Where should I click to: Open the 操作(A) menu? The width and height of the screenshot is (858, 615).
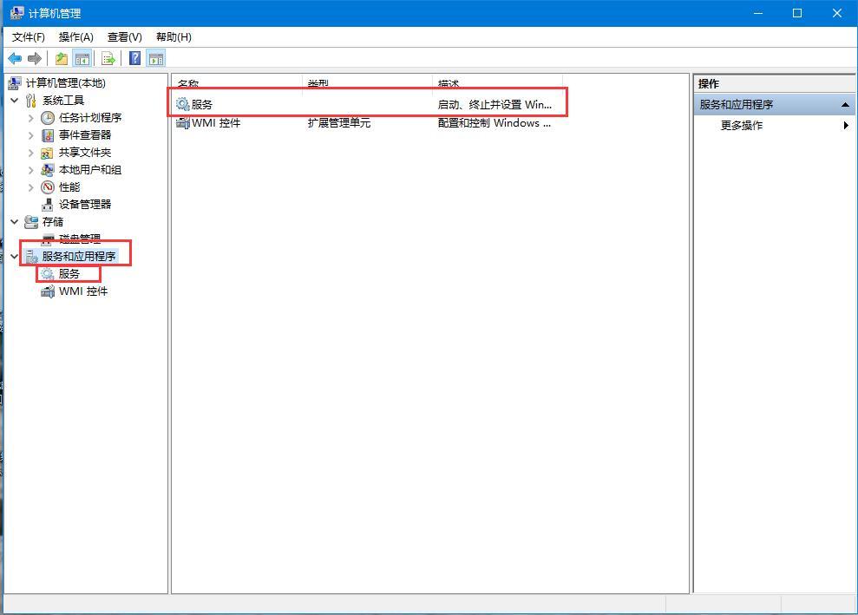click(x=75, y=36)
